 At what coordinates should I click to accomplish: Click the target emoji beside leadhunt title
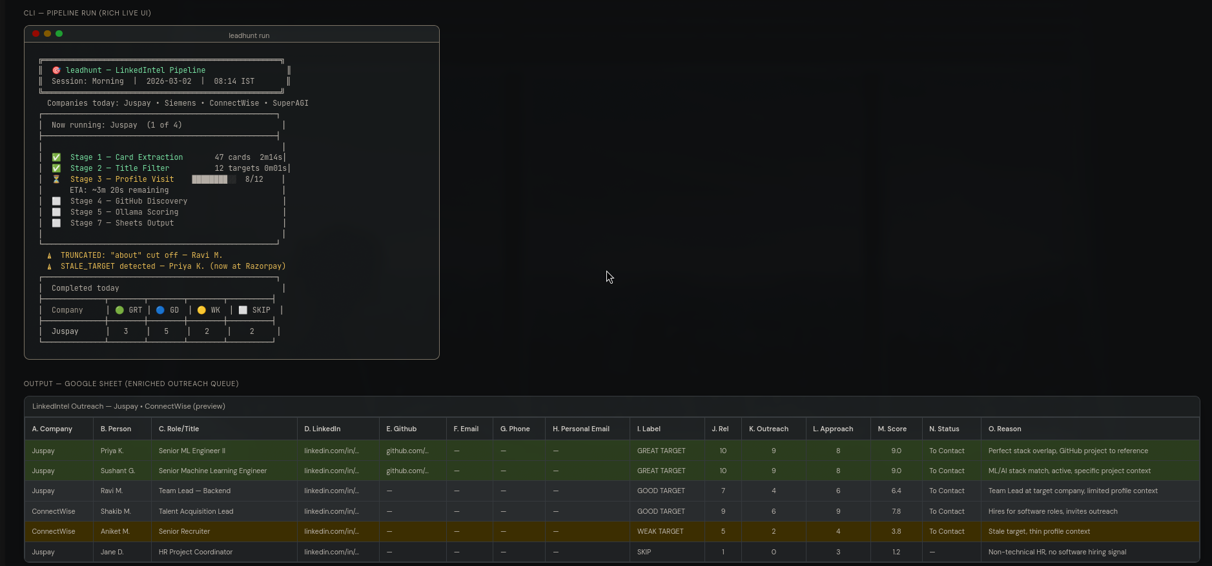pyautogui.click(x=56, y=70)
